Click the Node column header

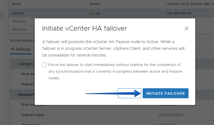(17, 4)
